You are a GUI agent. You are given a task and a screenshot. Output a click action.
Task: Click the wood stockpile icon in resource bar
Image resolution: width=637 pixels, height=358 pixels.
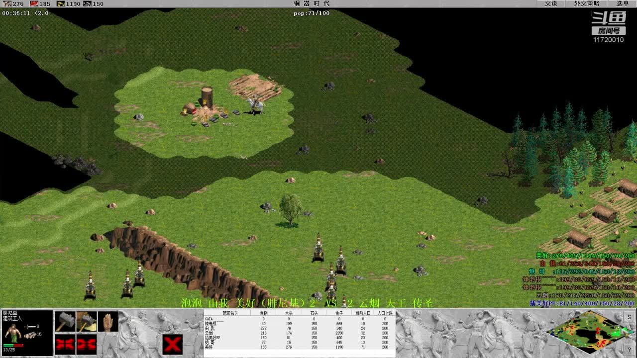point(6,3)
